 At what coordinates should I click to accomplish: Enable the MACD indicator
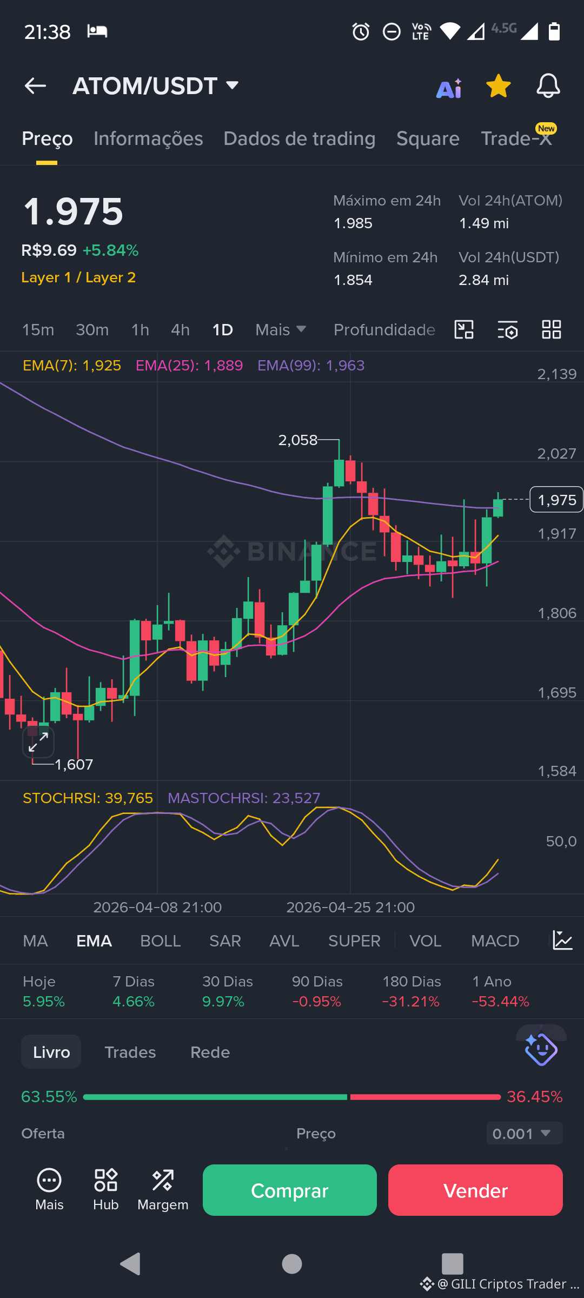pos(495,941)
